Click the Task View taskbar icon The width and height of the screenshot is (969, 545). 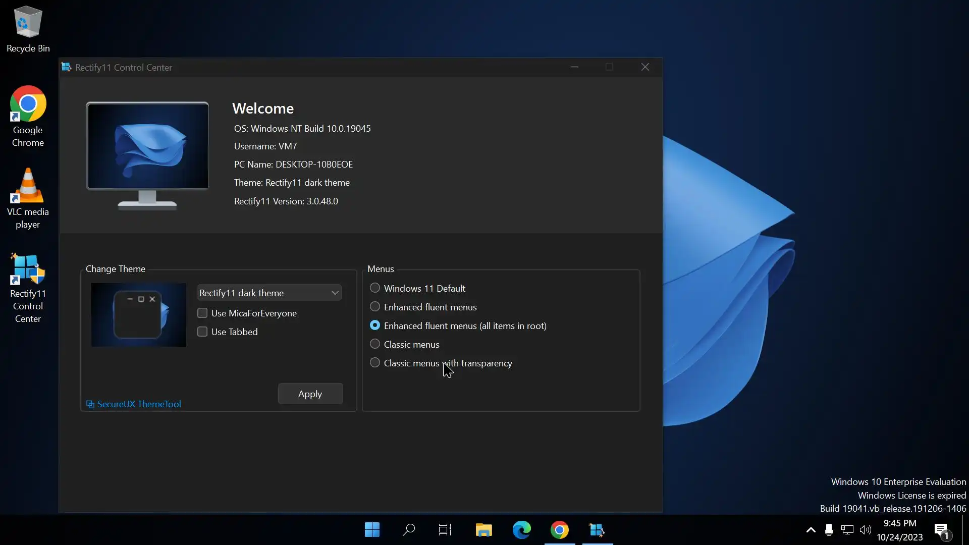(445, 530)
